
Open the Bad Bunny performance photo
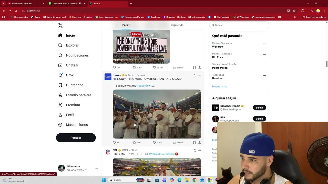(157, 114)
